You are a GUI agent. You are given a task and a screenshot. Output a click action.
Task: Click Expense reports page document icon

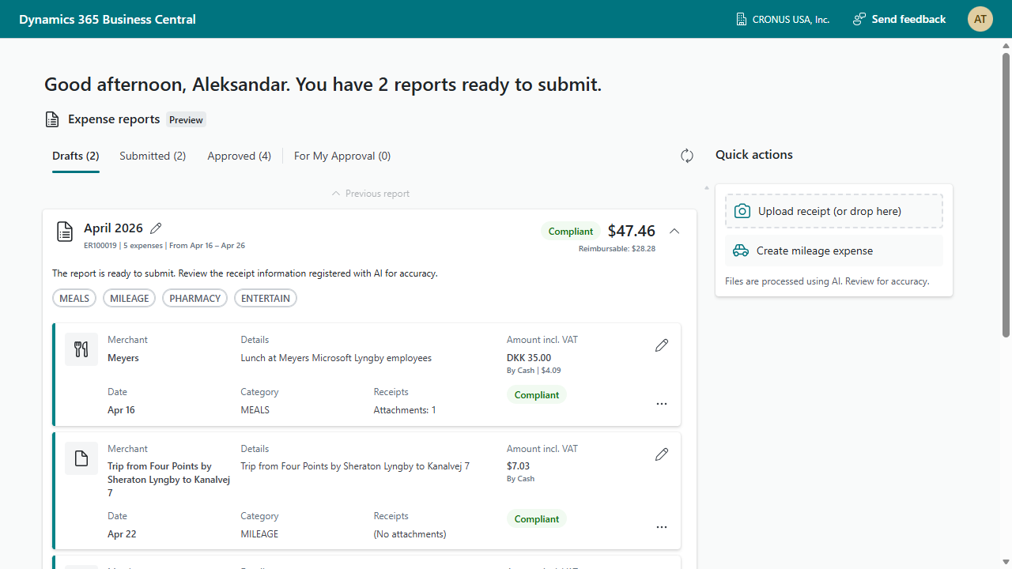click(52, 119)
